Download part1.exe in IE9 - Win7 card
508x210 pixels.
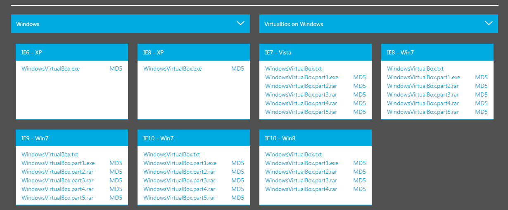58,163
